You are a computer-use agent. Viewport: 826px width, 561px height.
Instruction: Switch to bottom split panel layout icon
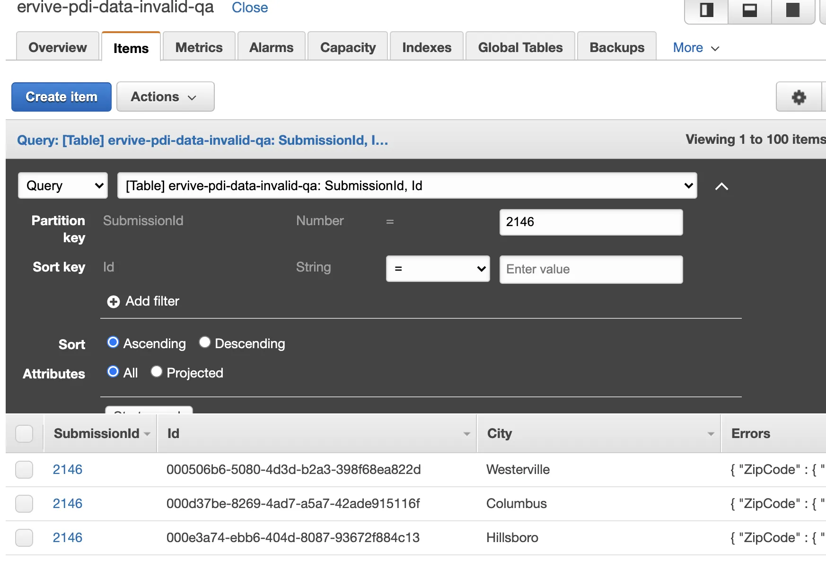click(x=749, y=10)
